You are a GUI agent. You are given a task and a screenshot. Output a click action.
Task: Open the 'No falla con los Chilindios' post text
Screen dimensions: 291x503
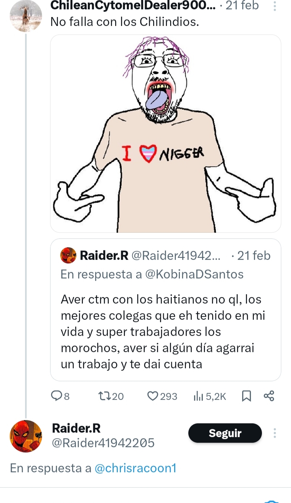(124, 22)
